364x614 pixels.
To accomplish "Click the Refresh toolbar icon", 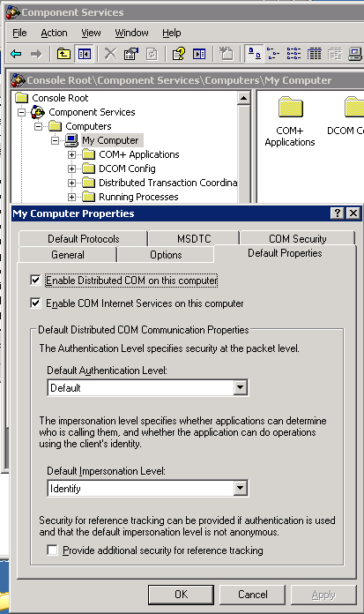I will [x=152, y=54].
